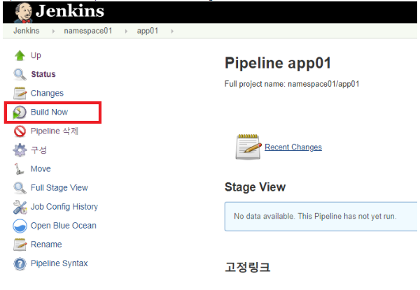420x290 pixels.
Task: Click Full project name namespace01/app01 text
Action: tap(292, 84)
